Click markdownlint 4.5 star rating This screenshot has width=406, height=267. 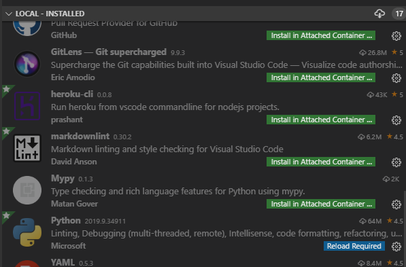point(395,137)
